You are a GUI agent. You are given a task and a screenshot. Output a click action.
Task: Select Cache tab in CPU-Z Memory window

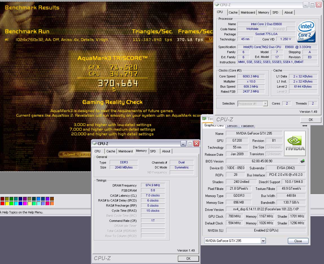pos(111,151)
